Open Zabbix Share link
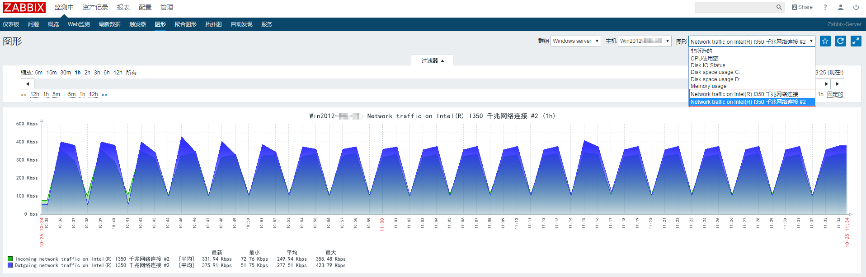The height and width of the screenshot is (277, 866). [802, 7]
